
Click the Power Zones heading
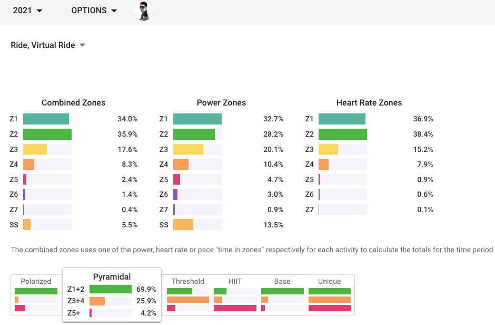[221, 103]
